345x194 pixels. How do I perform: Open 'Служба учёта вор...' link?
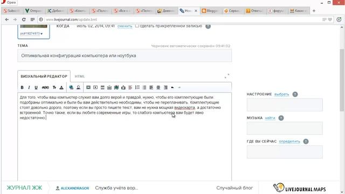pos(116,188)
